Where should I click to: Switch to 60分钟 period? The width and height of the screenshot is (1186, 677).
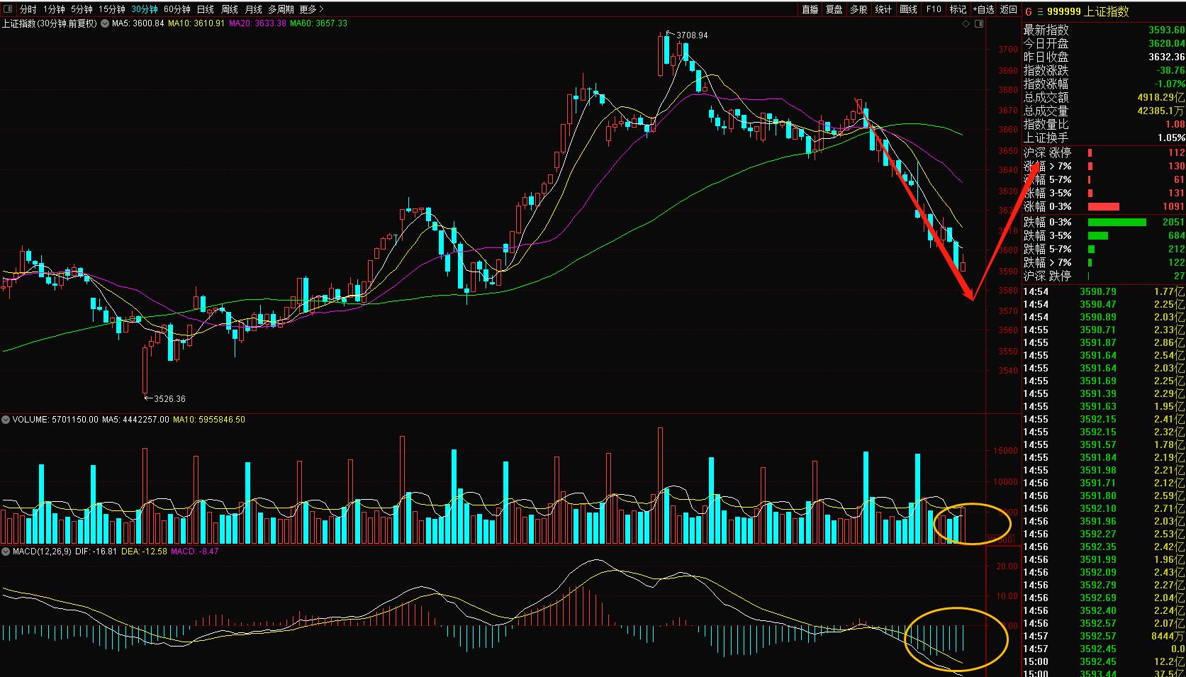pos(177,9)
